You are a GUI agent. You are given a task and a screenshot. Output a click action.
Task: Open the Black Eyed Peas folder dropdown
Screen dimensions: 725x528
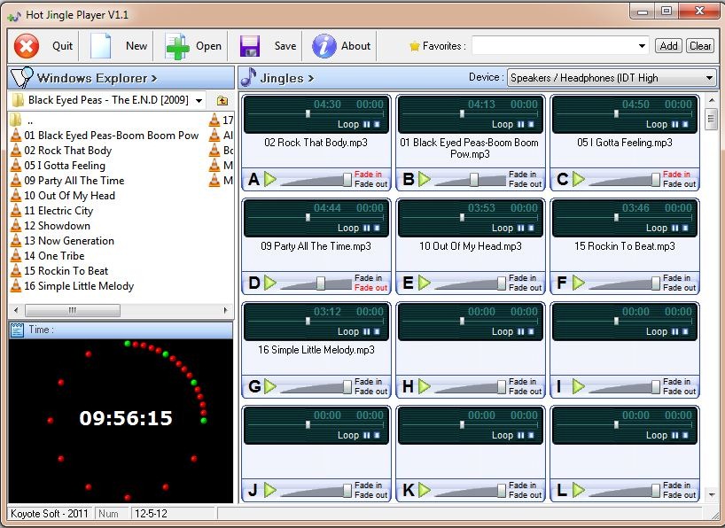click(x=198, y=101)
